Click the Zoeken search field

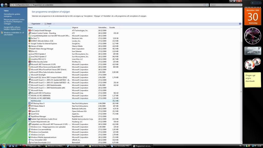(x=223, y=5)
